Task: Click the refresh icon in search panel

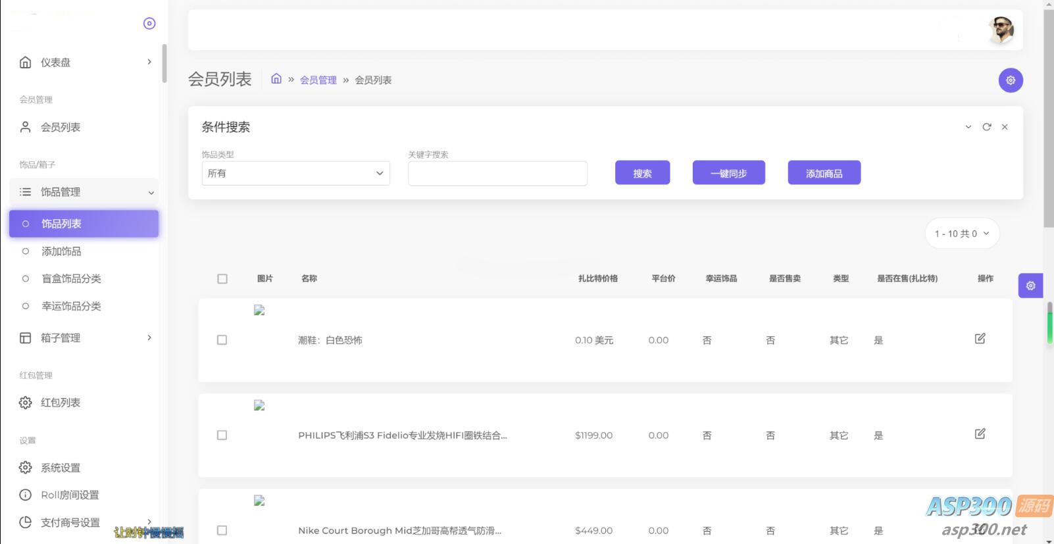Action: (986, 127)
